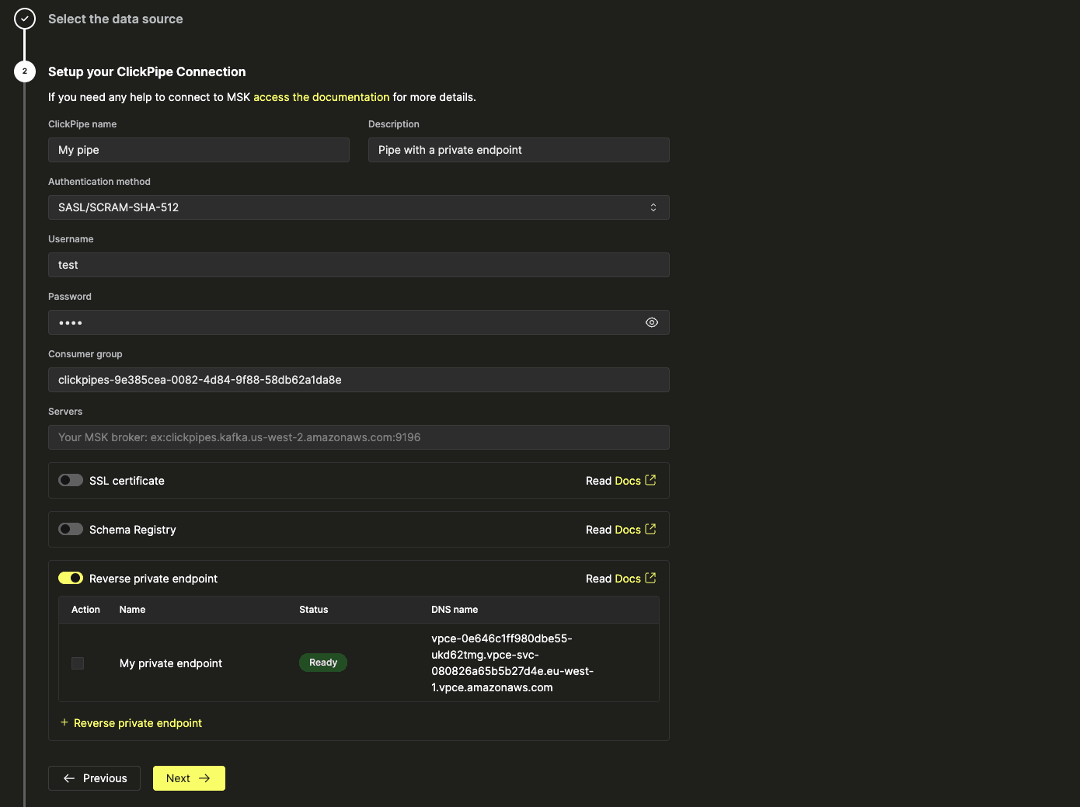Disable the Reverse private endpoint toggle

[71, 578]
